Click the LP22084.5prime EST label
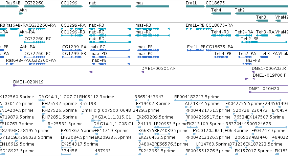This screenshot has width=288, height=156. (77, 137)
